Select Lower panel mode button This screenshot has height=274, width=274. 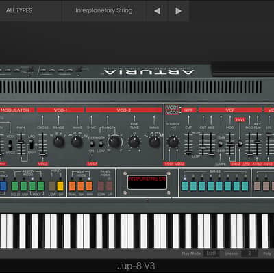coord(101,186)
